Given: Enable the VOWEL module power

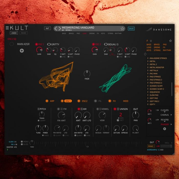Looking at the screenshot, I should 97,109.
